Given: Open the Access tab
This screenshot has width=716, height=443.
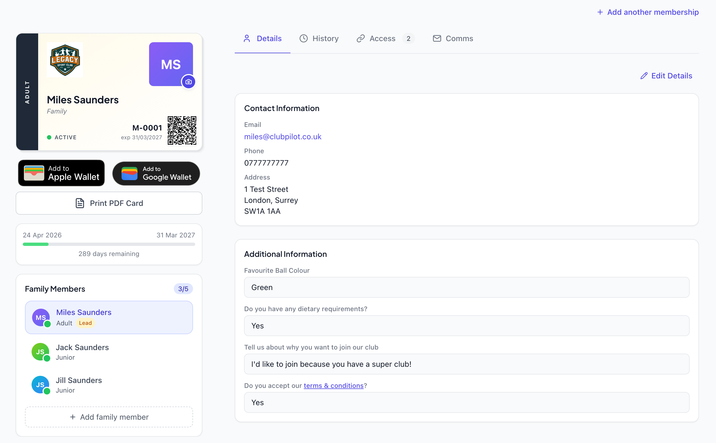Looking at the screenshot, I should [x=385, y=38].
